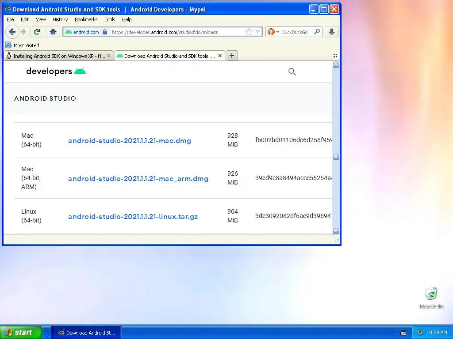Click the 10:59 AM taskbar clock
The width and height of the screenshot is (453, 339).
tap(437, 333)
